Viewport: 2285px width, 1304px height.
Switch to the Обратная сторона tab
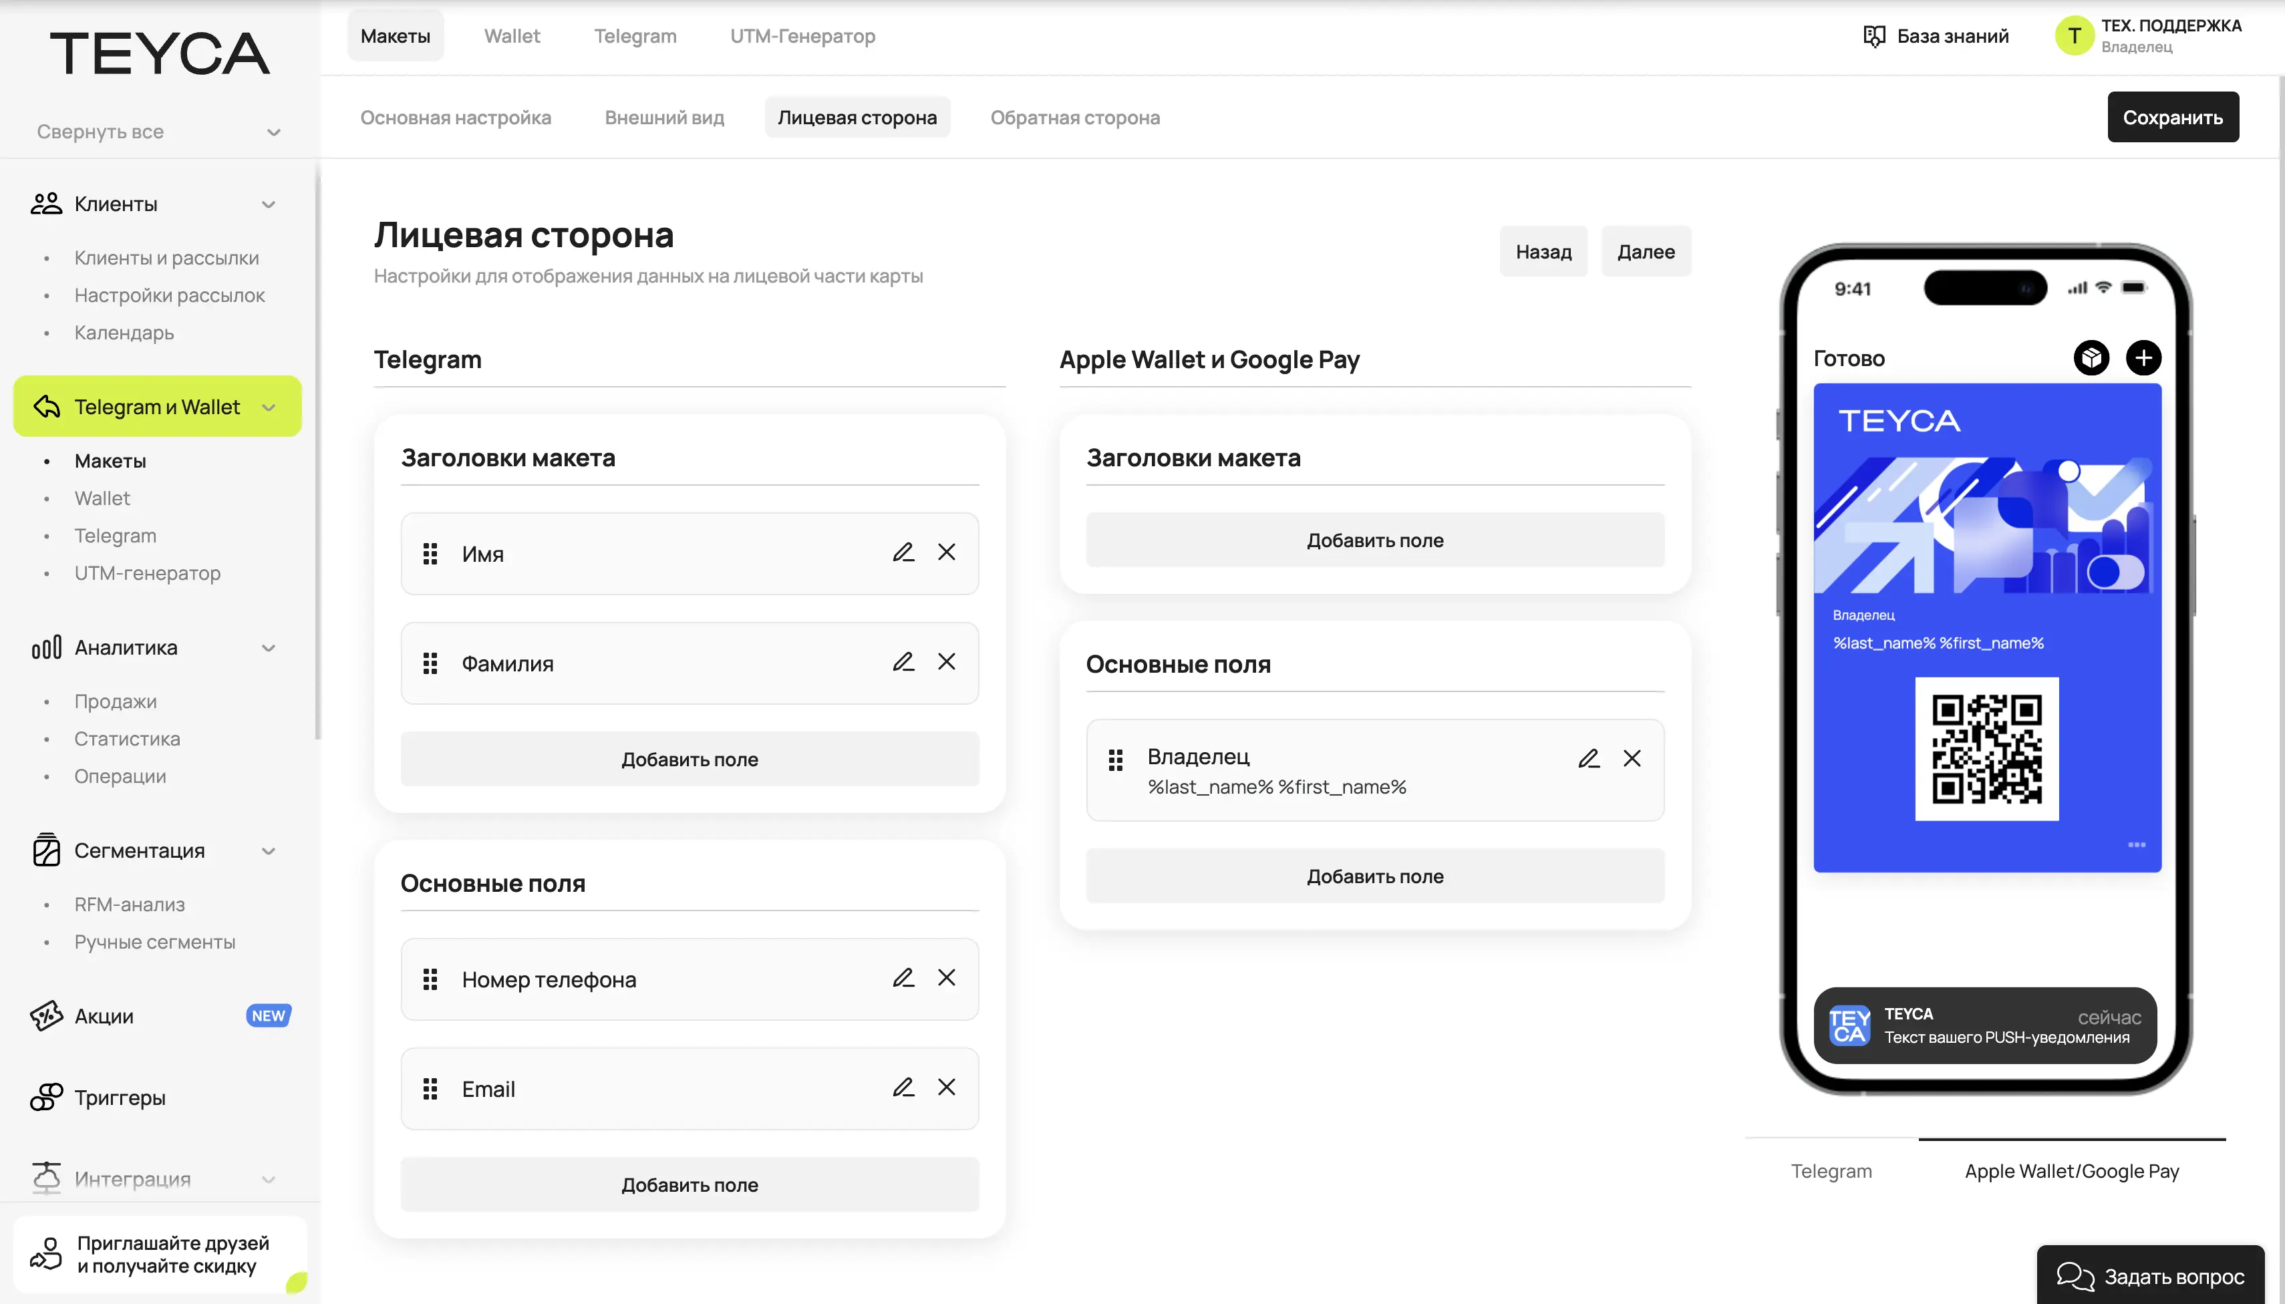point(1074,116)
